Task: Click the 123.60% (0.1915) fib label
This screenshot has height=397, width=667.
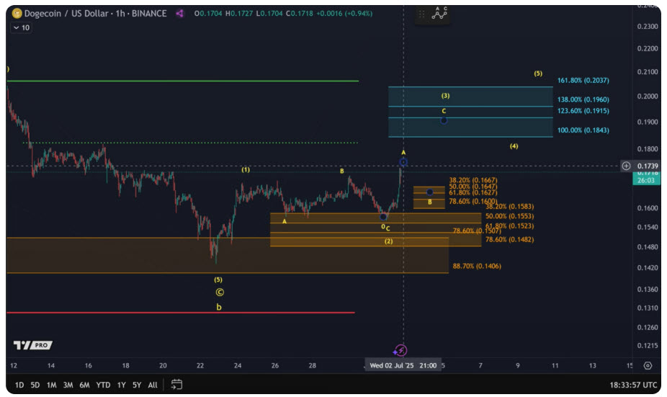Action: click(x=583, y=111)
